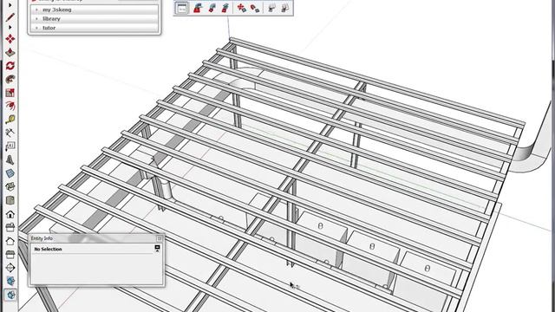Select the 'tutor' row label
Screen dimensions: 555x312
point(49,28)
